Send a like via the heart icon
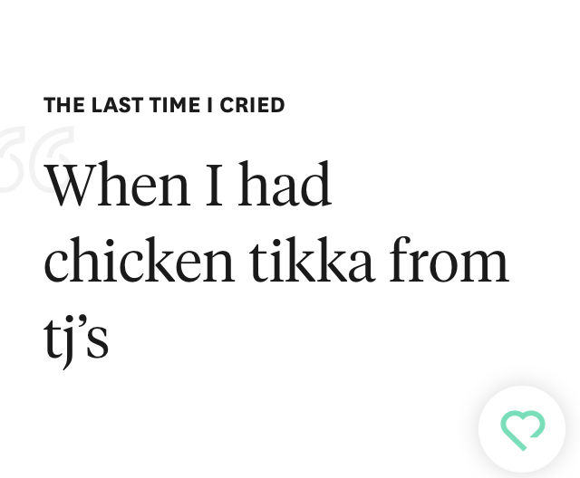 pyautogui.click(x=522, y=429)
